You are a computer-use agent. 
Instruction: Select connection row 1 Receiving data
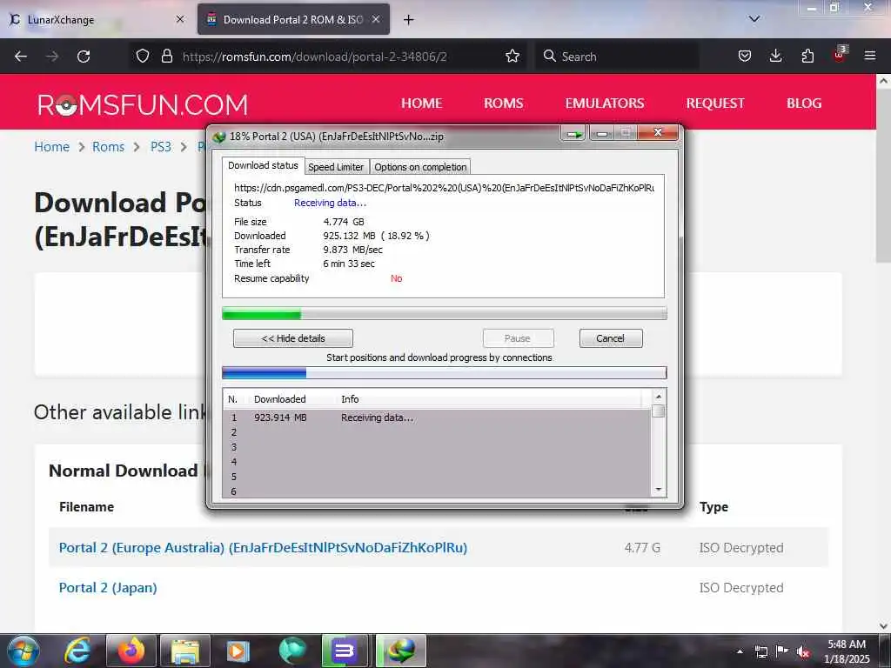pyautogui.click(x=437, y=417)
